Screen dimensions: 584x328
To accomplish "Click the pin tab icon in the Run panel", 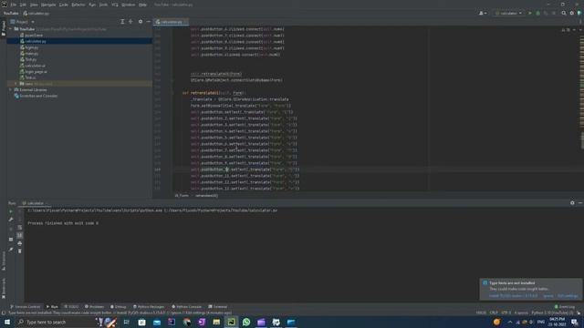I will point(11,249).
